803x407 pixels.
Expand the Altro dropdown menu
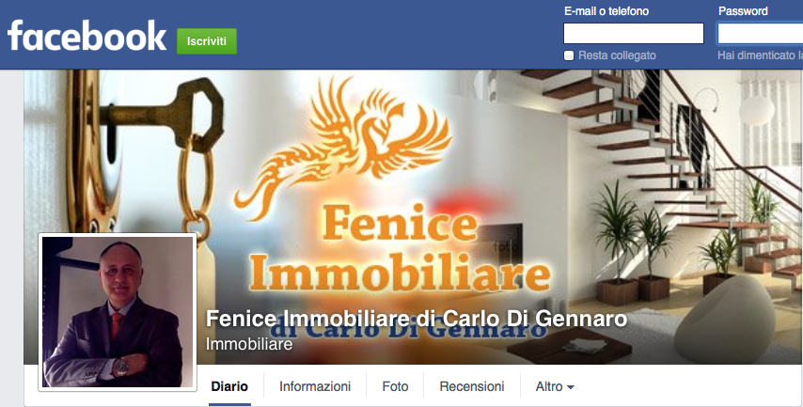(555, 386)
